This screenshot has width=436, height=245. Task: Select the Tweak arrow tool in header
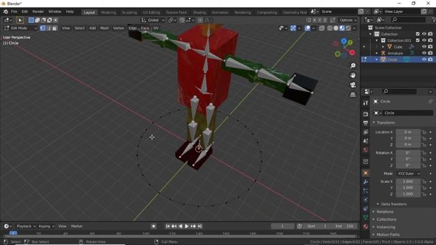(x=20, y=20)
